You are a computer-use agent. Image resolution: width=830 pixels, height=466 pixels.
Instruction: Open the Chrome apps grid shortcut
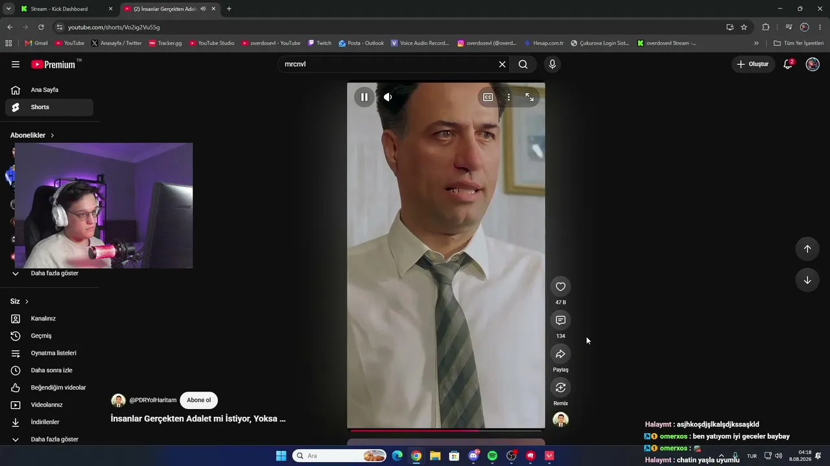(8, 43)
